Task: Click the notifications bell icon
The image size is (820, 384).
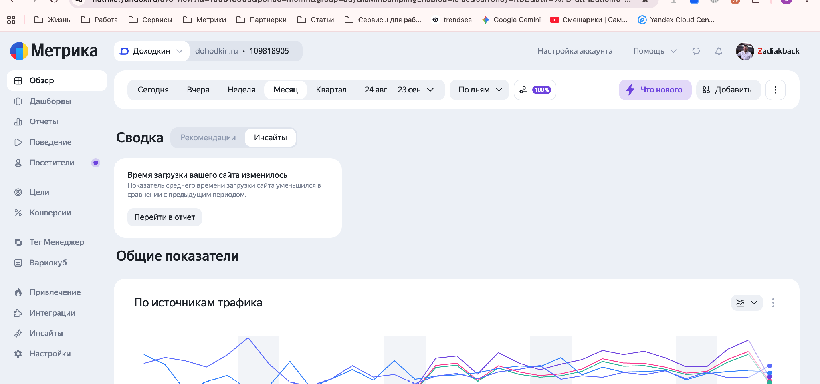Action: [x=719, y=51]
